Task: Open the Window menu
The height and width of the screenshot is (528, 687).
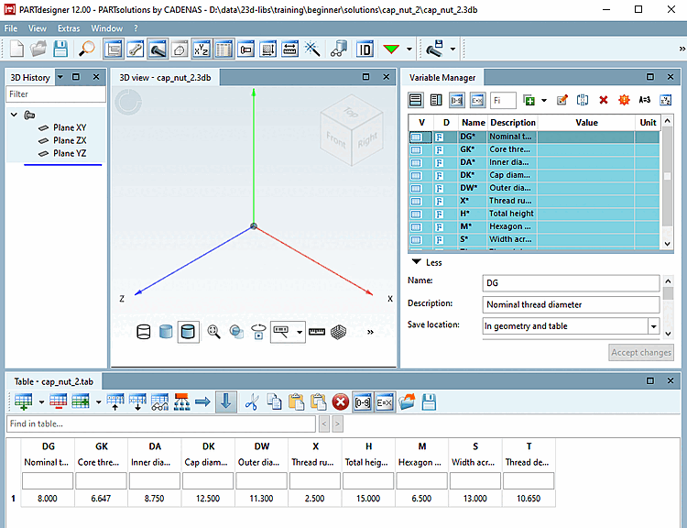Action: [107, 28]
